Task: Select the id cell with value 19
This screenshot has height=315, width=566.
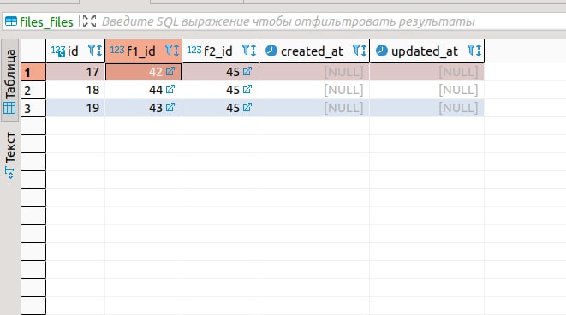Action: click(x=75, y=108)
